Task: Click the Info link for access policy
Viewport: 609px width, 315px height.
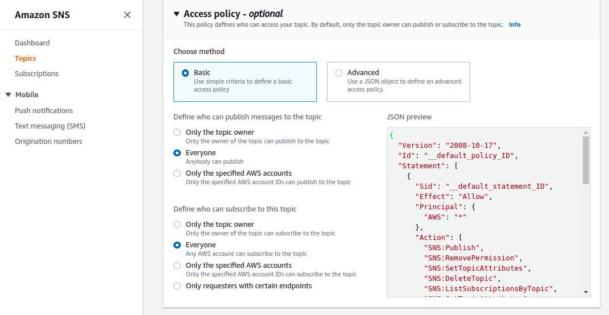Action: click(x=515, y=24)
